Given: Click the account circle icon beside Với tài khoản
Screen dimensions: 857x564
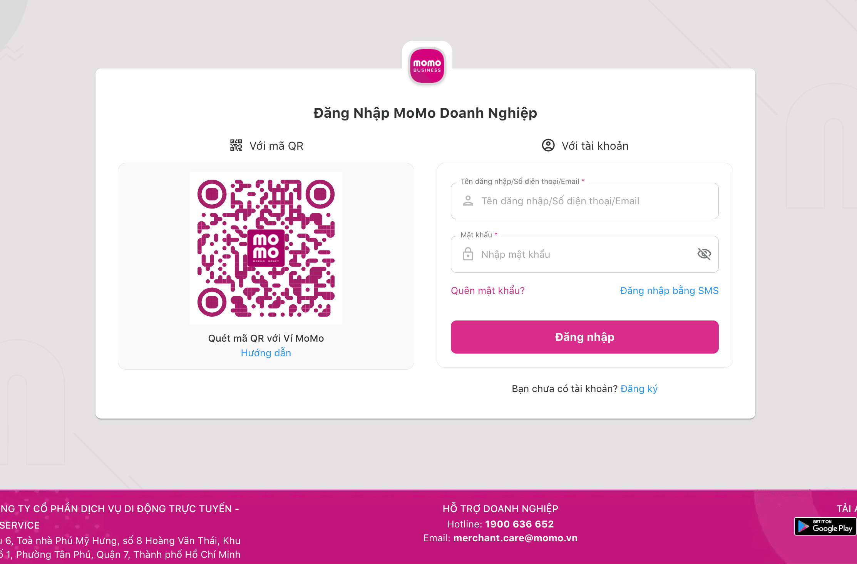Looking at the screenshot, I should (548, 145).
